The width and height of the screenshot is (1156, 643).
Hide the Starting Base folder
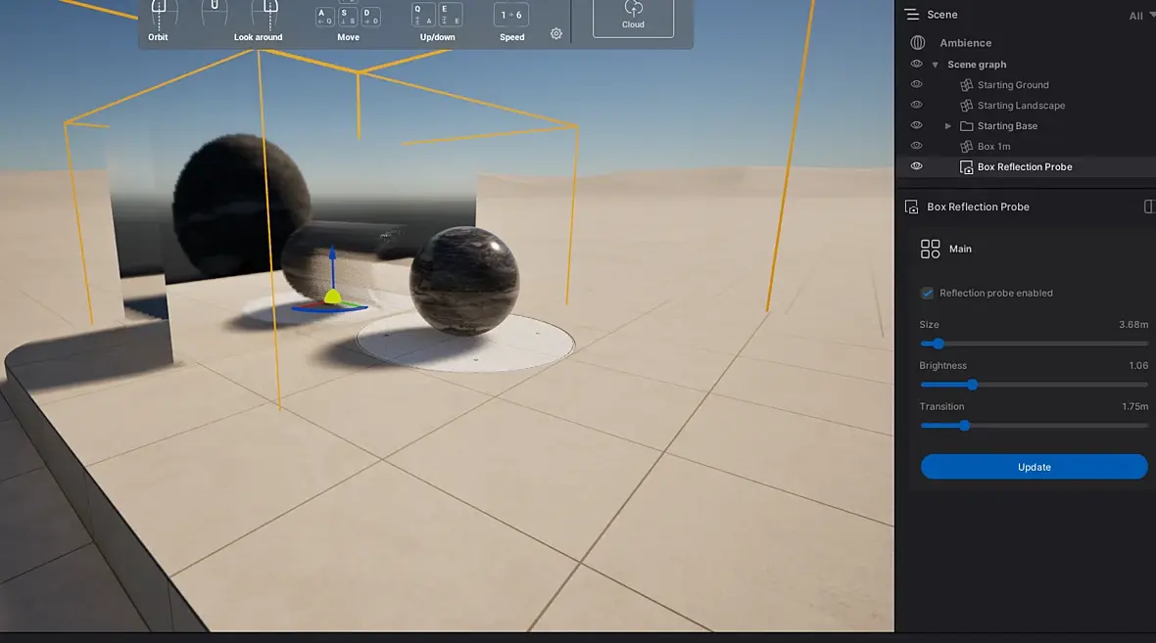[916, 126]
